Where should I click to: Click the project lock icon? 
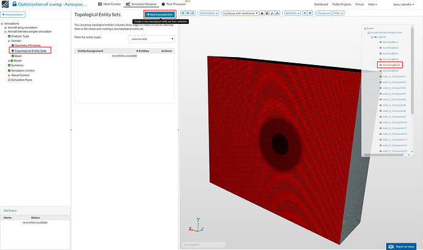point(13,4)
